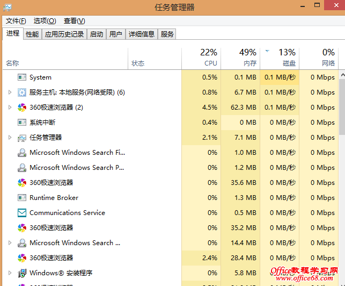Switch to the 详细信息 tab

142,34
